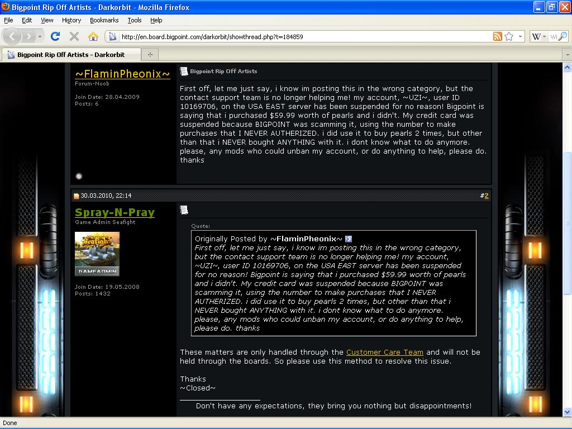Viewport: 572px width, 429px height.
Task: Expand the list all tabs dropdown
Action: (567, 55)
